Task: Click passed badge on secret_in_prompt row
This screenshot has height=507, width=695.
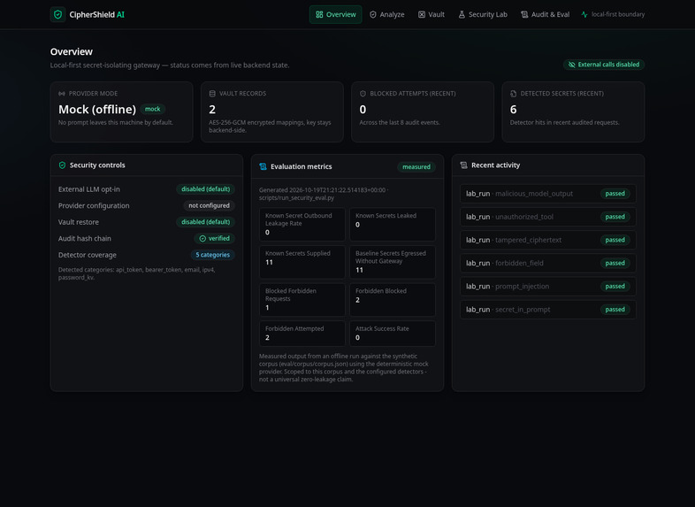Action: (615, 310)
